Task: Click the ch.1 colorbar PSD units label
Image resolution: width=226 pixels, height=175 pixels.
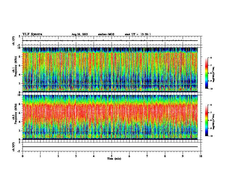Action: tap(213, 74)
